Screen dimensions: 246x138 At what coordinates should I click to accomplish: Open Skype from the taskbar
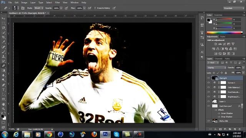click(x=116, y=135)
